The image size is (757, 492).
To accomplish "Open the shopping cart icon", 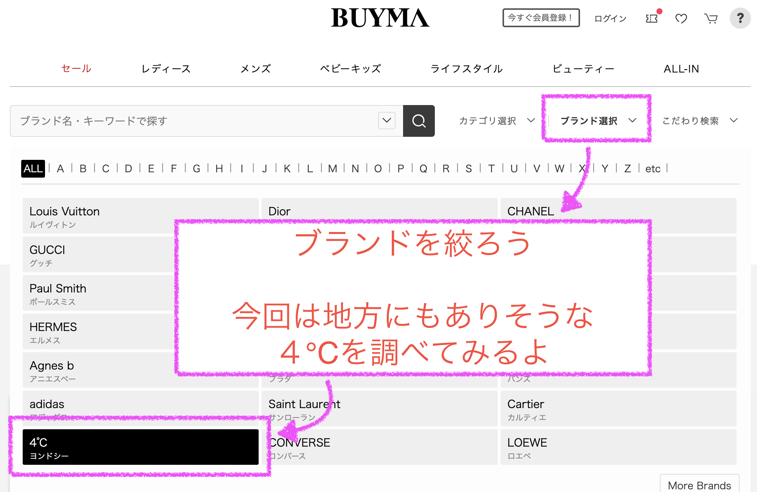I will coord(711,18).
